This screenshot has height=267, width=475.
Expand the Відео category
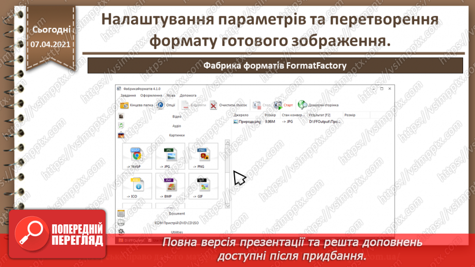176,116
